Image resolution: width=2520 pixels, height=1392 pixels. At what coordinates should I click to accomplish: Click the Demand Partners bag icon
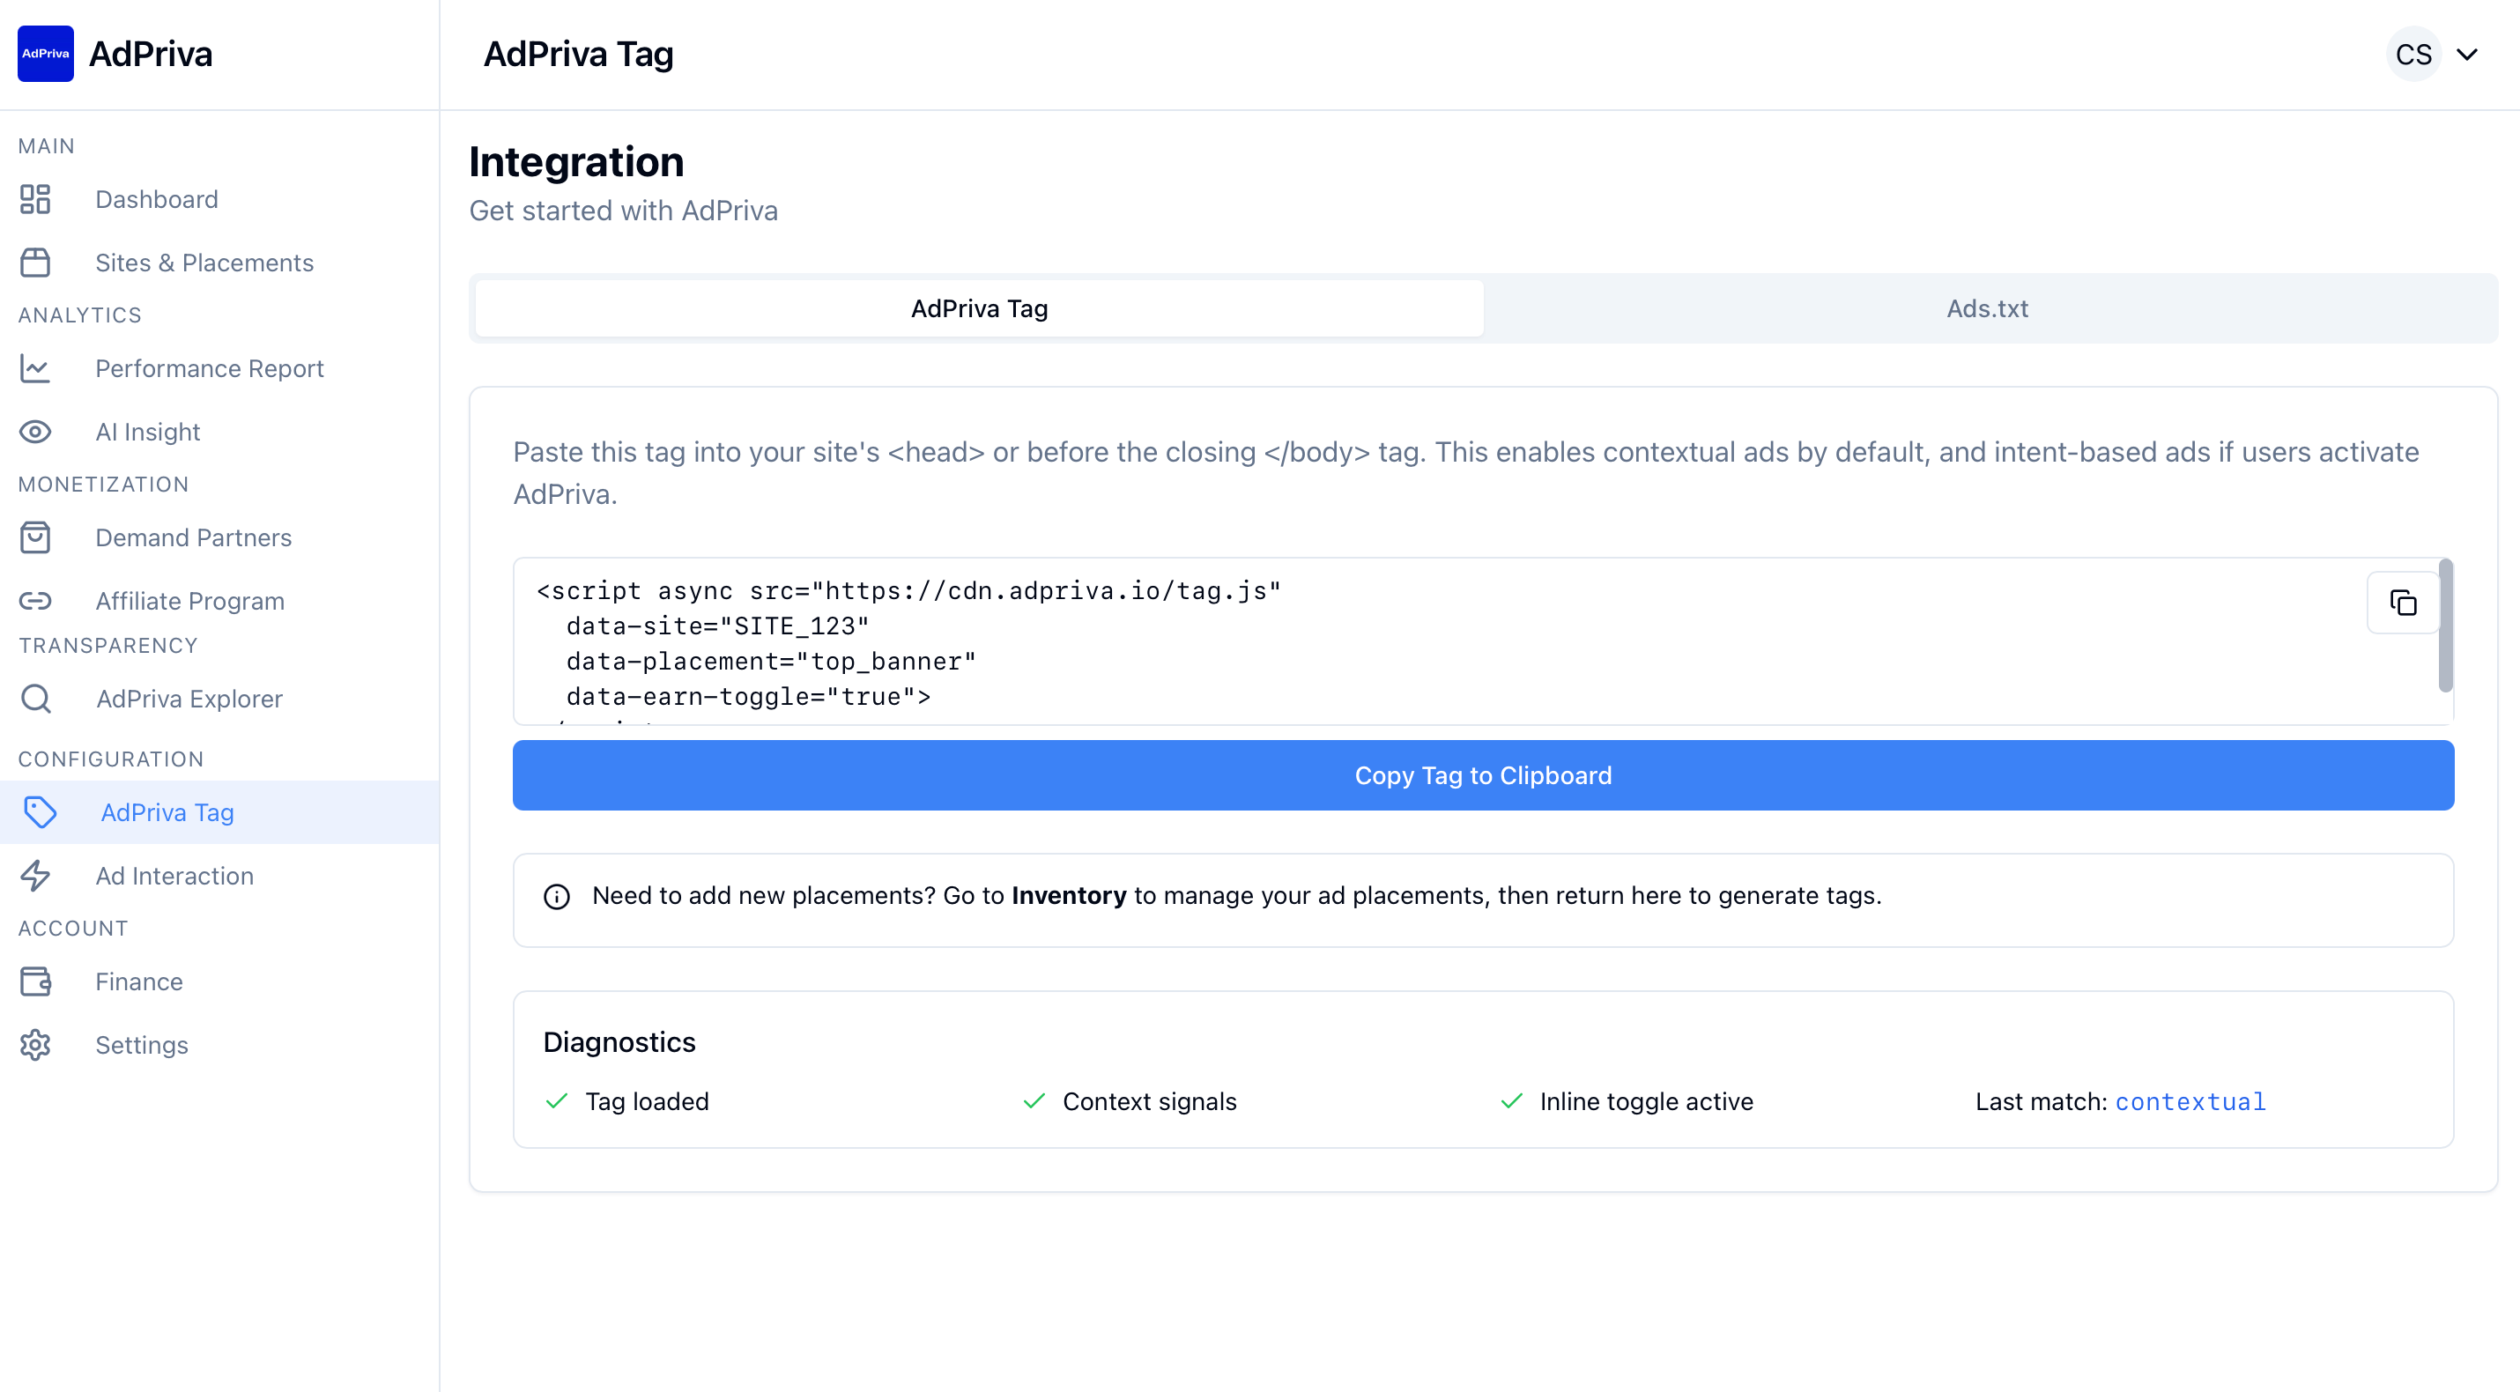pos(35,538)
